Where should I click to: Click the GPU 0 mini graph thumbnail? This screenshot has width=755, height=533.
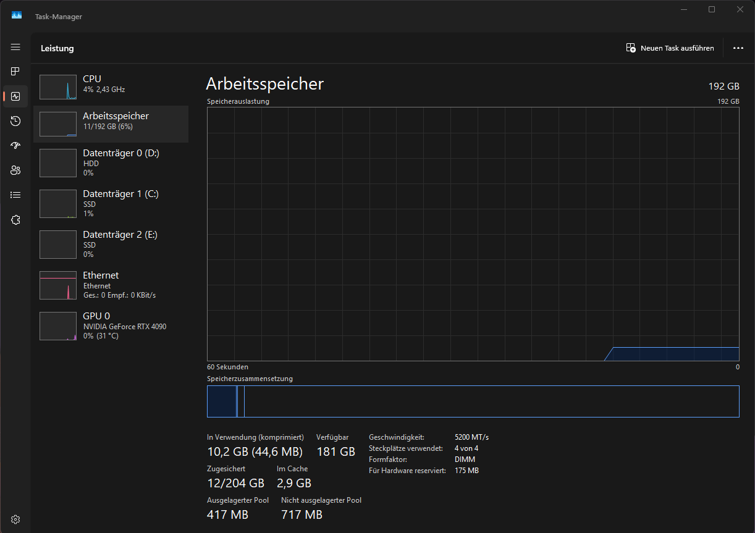tap(58, 326)
